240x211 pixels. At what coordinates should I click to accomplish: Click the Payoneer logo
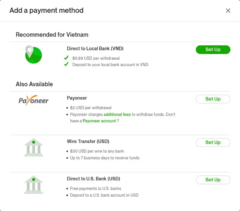coord(33,101)
